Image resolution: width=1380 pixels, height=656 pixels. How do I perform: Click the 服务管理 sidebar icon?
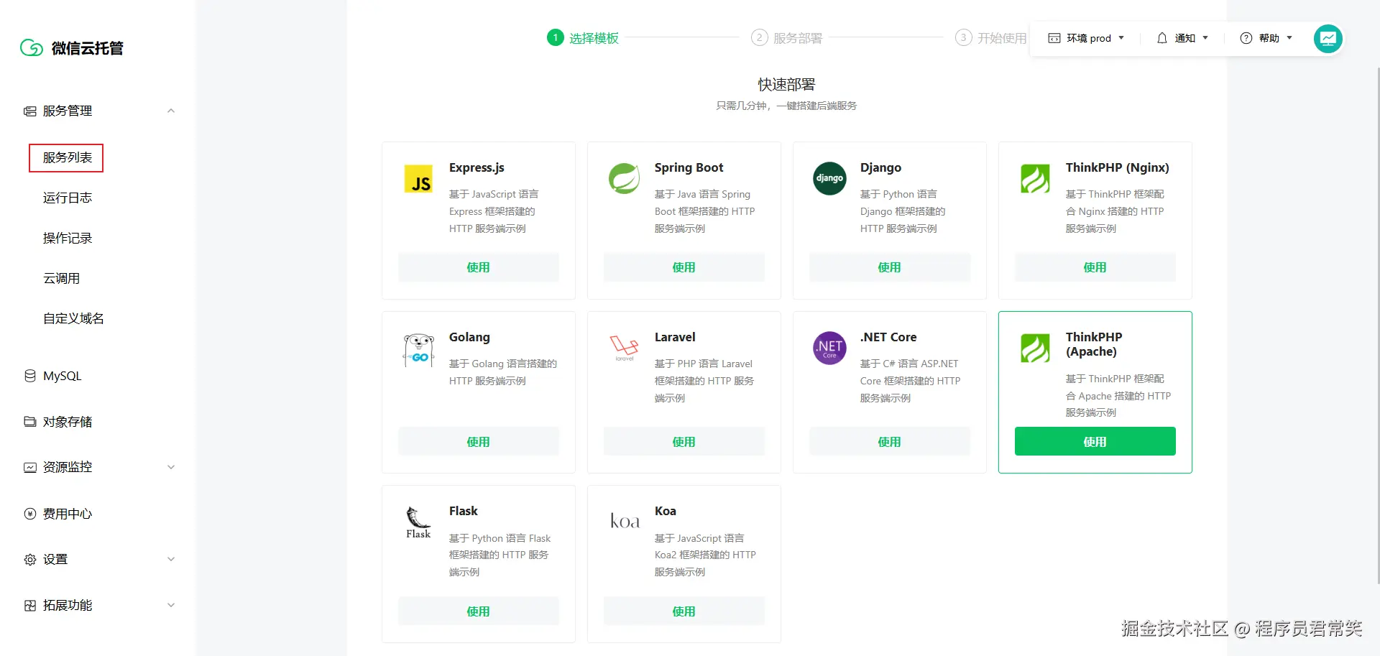tap(30, 111)
